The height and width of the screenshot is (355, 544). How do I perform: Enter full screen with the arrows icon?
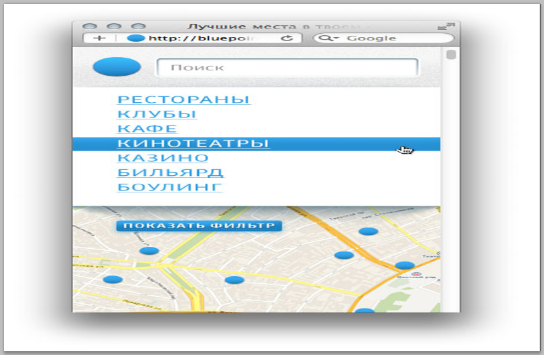446,26
